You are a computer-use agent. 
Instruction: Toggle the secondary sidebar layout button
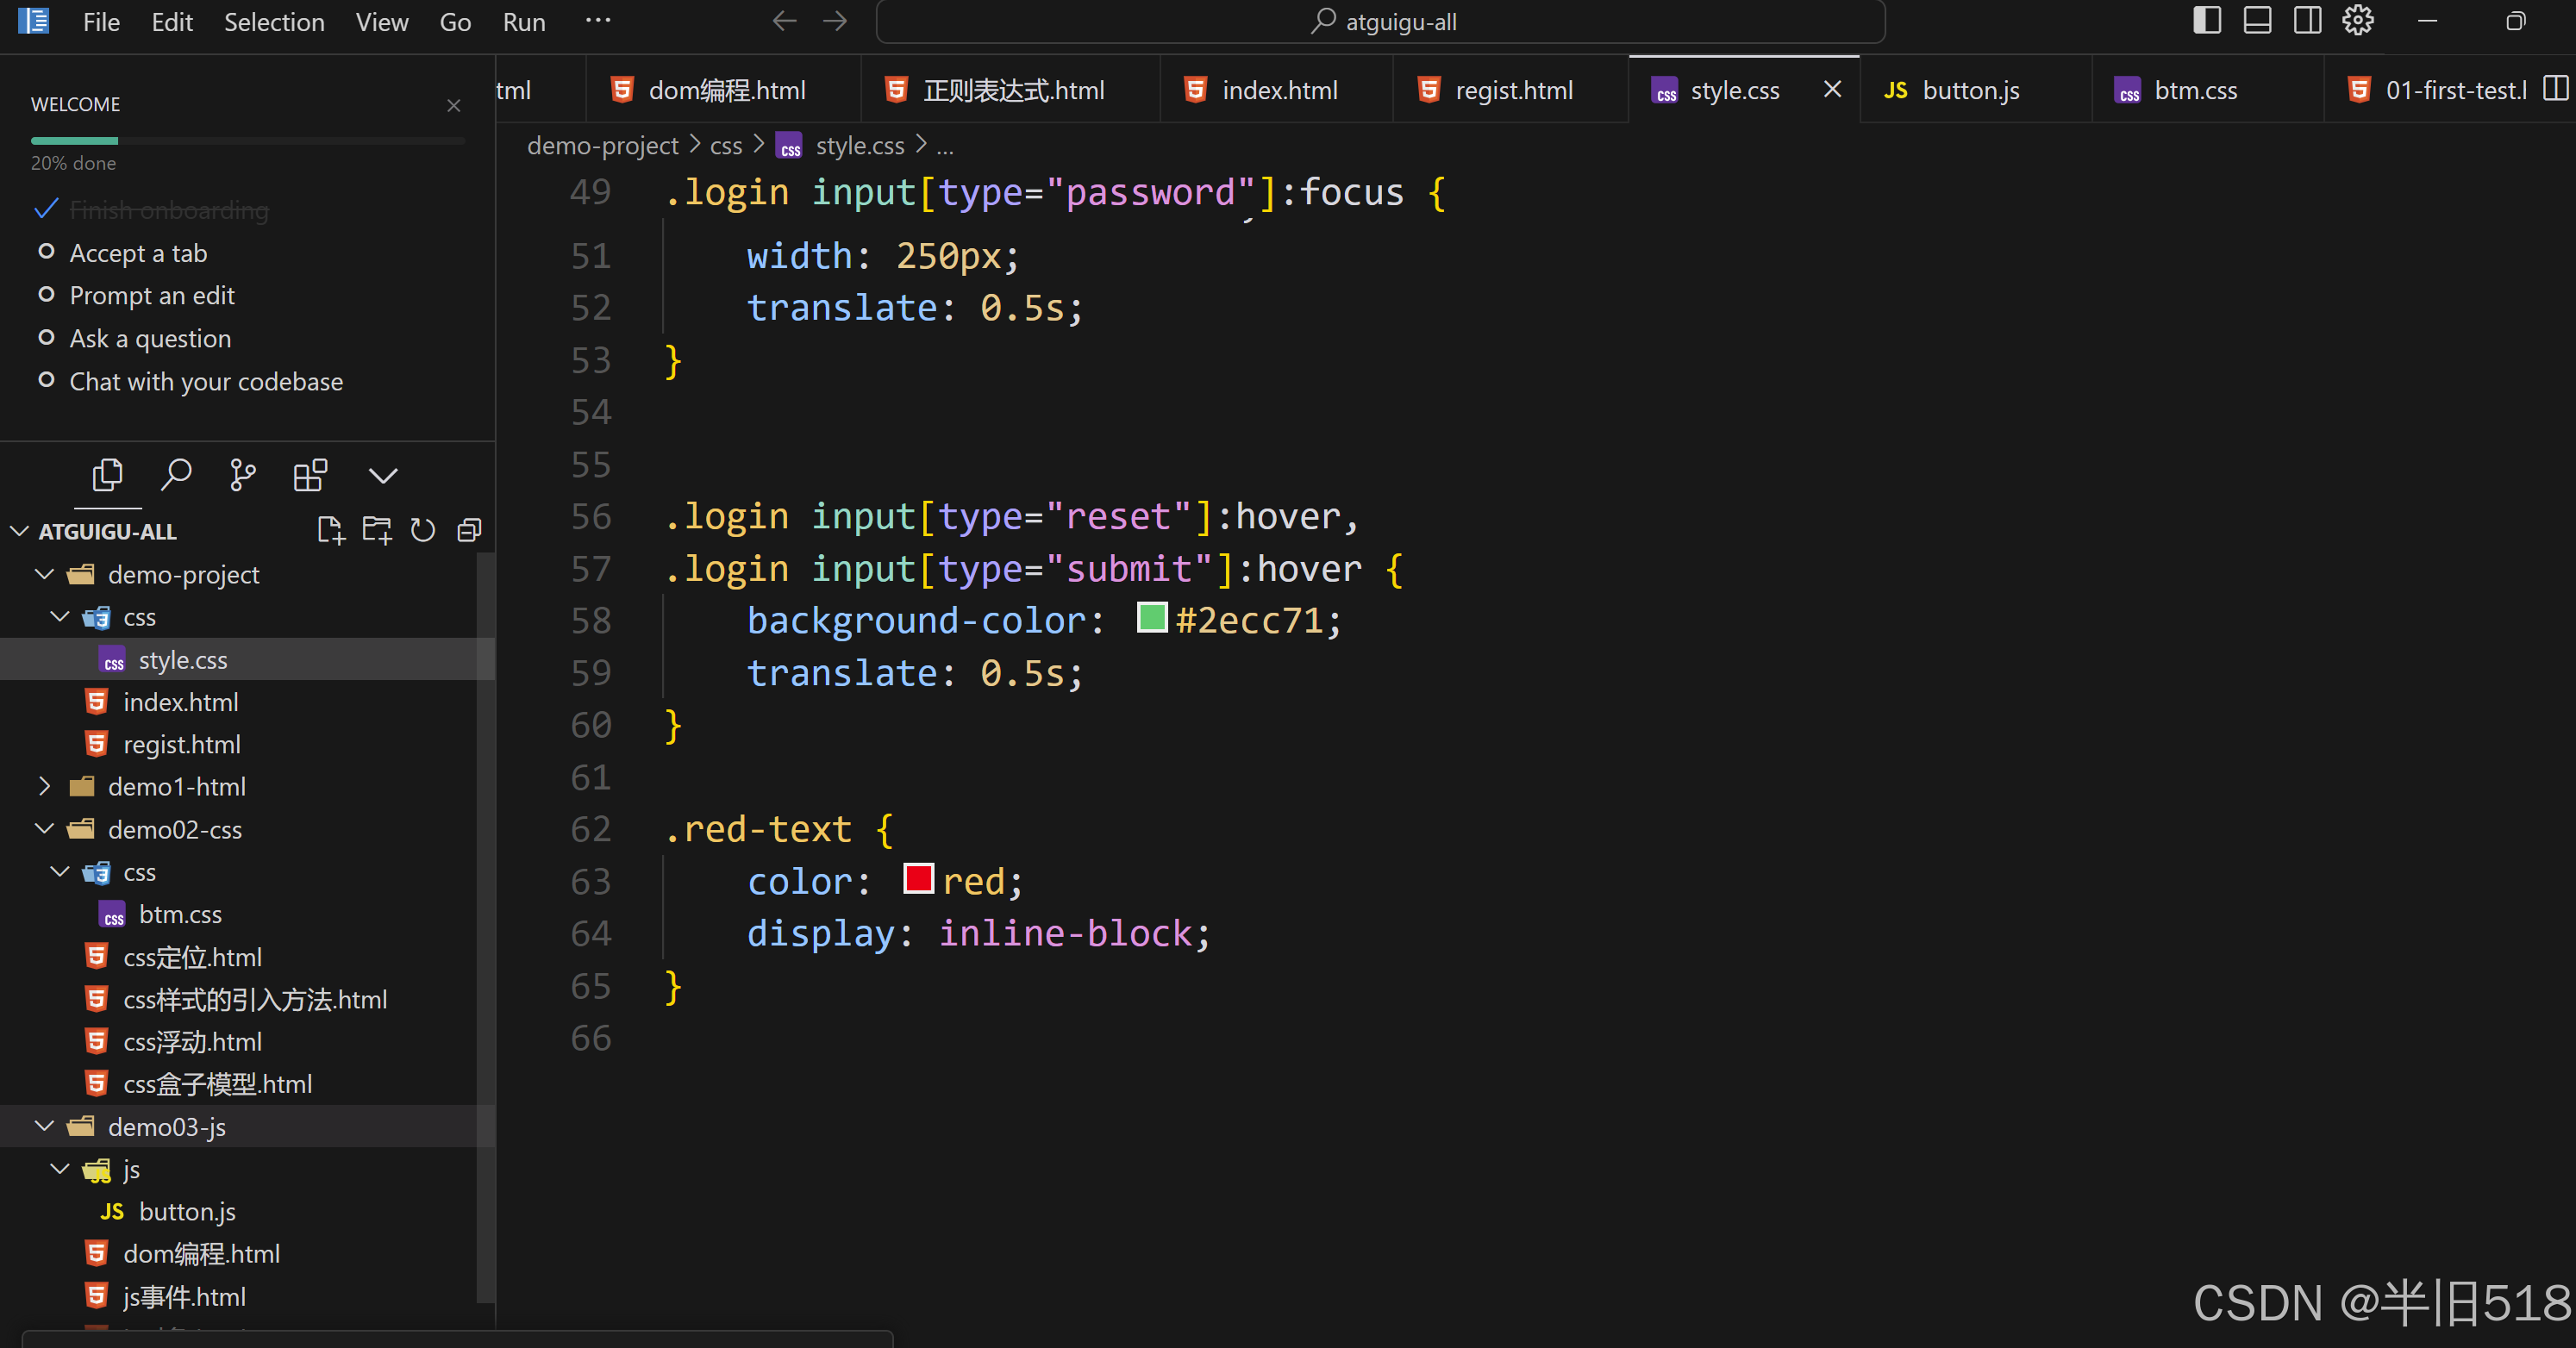click(x=2307, y=21)
